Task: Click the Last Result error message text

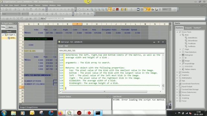Action: tap(139, 100)
